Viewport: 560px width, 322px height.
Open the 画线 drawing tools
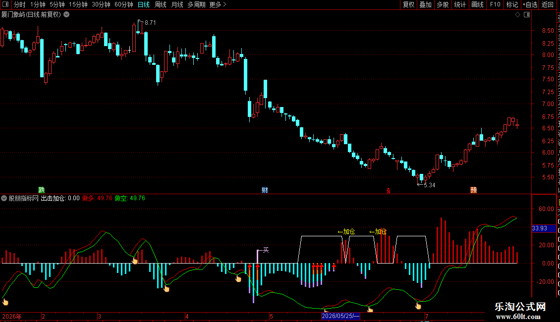pyautogui.click(x=478, y=4)
